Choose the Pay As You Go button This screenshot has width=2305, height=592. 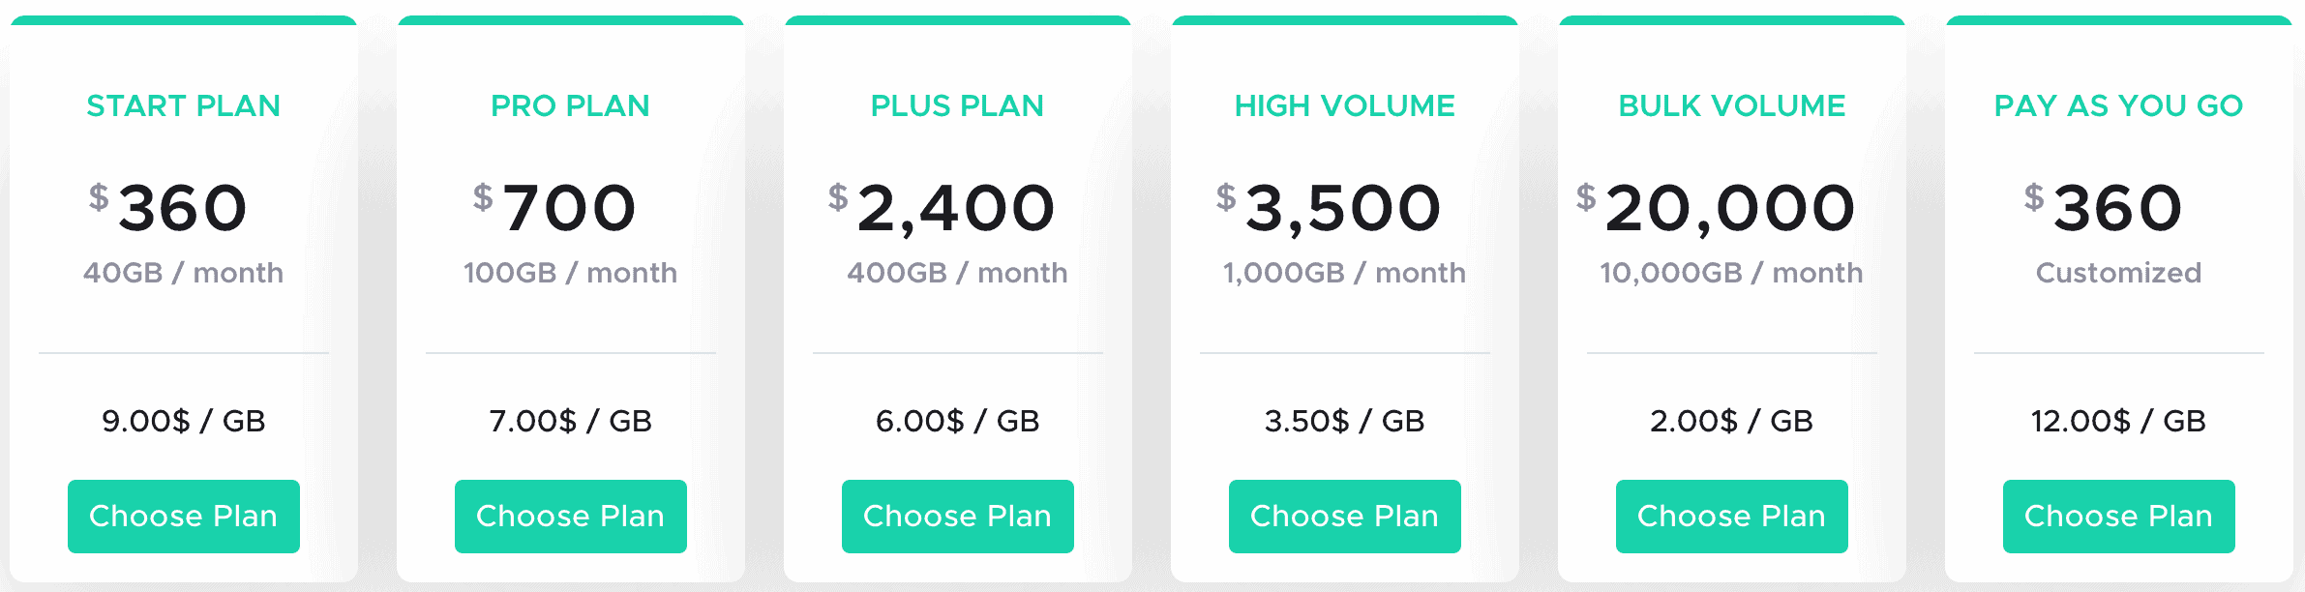pyautogui.click(x=2119, y=517)
